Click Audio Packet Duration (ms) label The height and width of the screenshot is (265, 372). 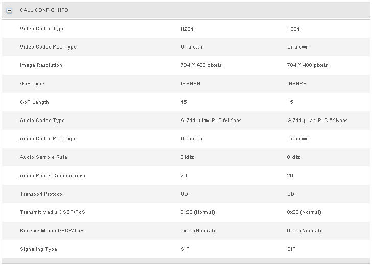coord(53,176)
